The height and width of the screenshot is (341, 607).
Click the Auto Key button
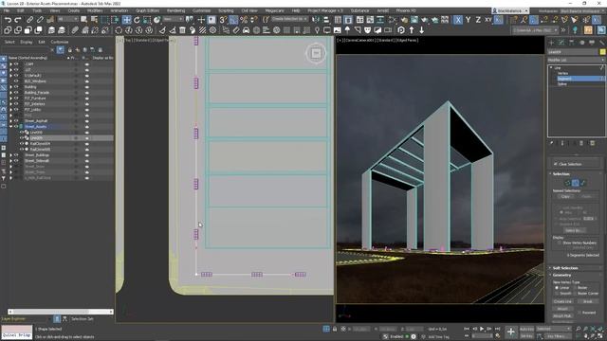pyautogui.click(x=526, y=329)
